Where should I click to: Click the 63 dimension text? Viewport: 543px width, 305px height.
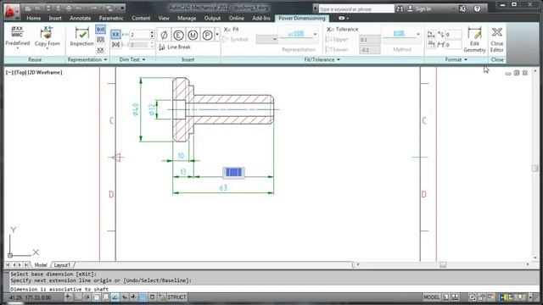223,188
